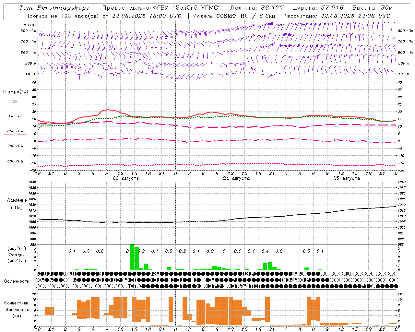Click the Ветер wind panel label
This screenshot has height=332, width=415.
pos(30,25)
